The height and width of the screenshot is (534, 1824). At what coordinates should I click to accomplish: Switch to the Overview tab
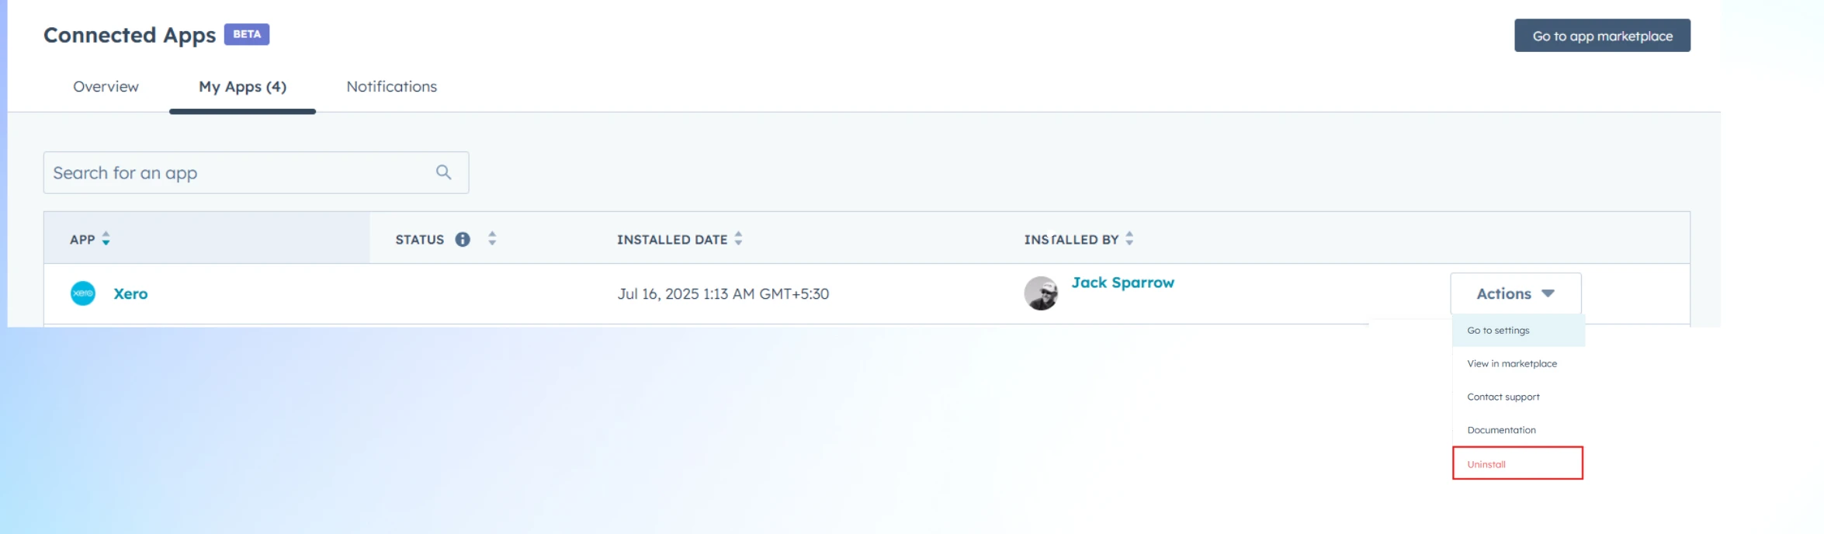point(105,86)
